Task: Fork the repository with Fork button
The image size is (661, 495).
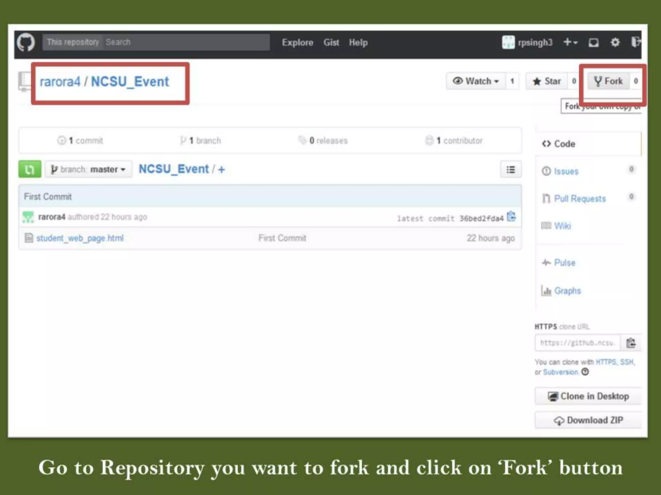Action: point(608,81)
